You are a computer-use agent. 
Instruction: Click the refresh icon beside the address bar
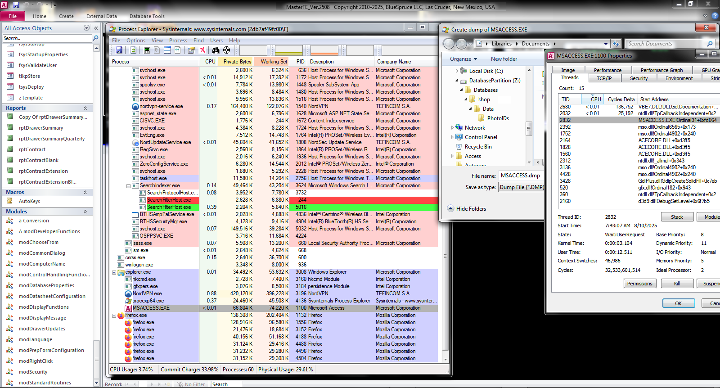pyautogui.click(x=616, y=44)
